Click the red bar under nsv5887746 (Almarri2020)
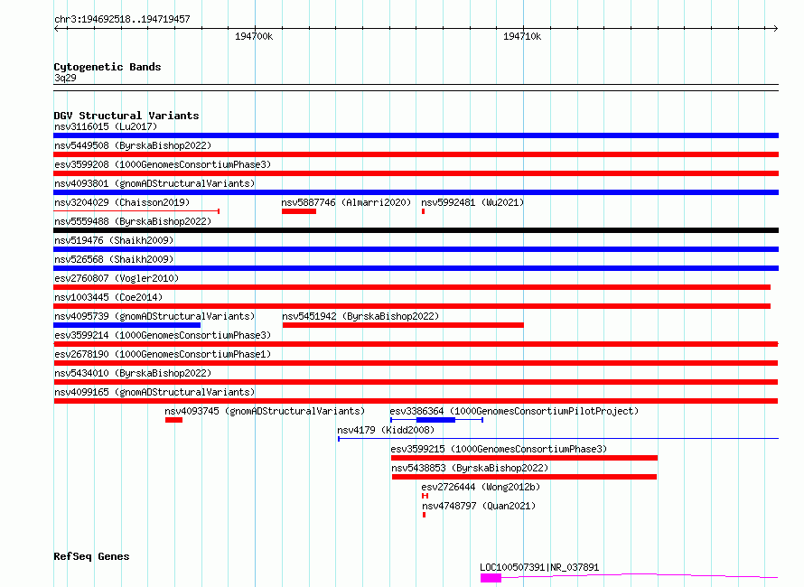 pyautogui.click(x=299, y=211)
